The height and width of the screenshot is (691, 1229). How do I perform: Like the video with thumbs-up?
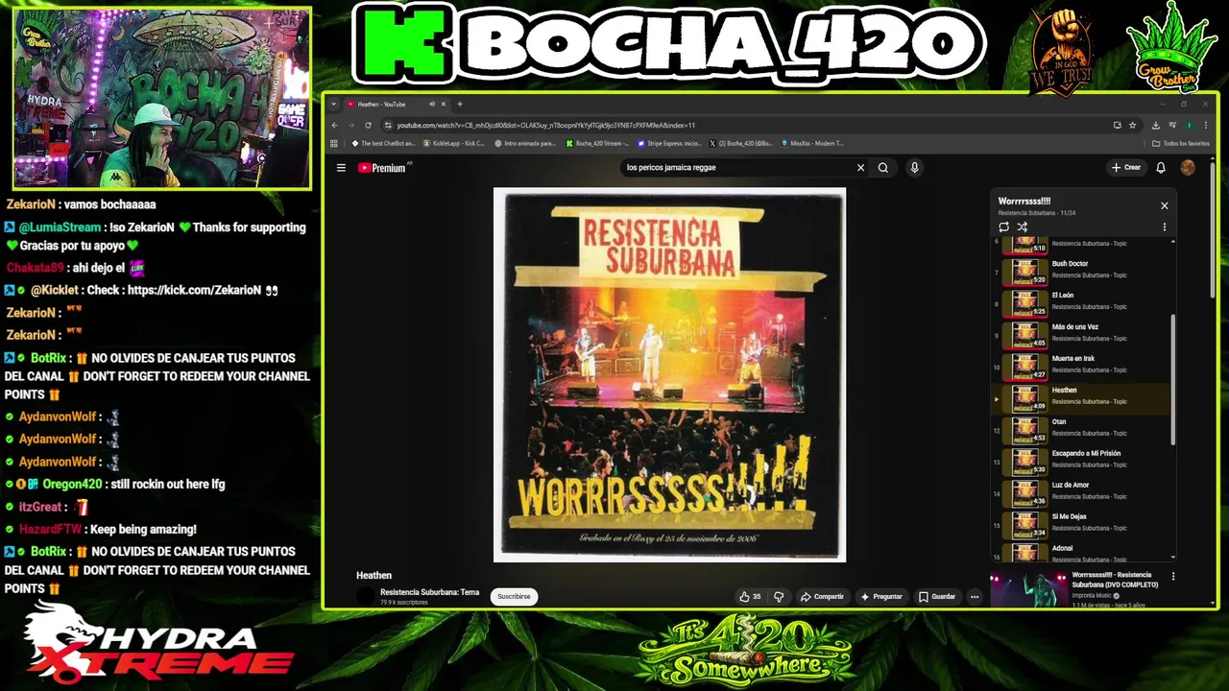tap(750, 597)
